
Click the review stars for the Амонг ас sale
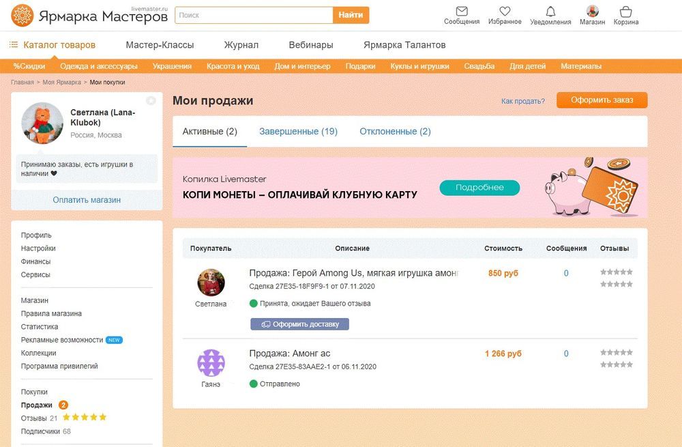[x=616, y=353]
